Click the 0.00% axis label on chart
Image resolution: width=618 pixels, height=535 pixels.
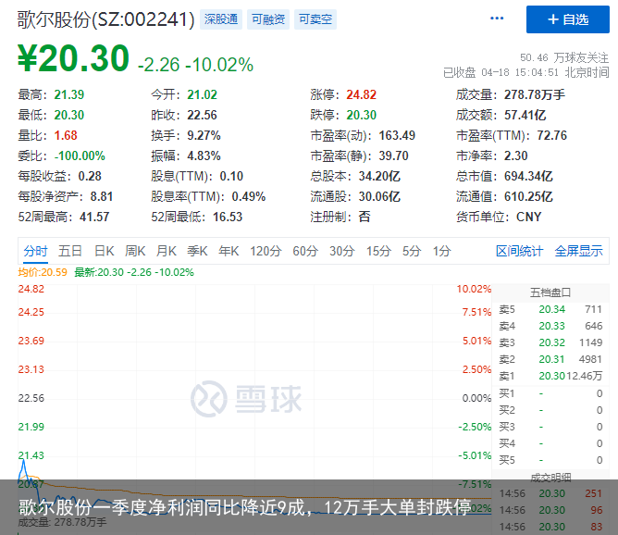click(476, 398)
